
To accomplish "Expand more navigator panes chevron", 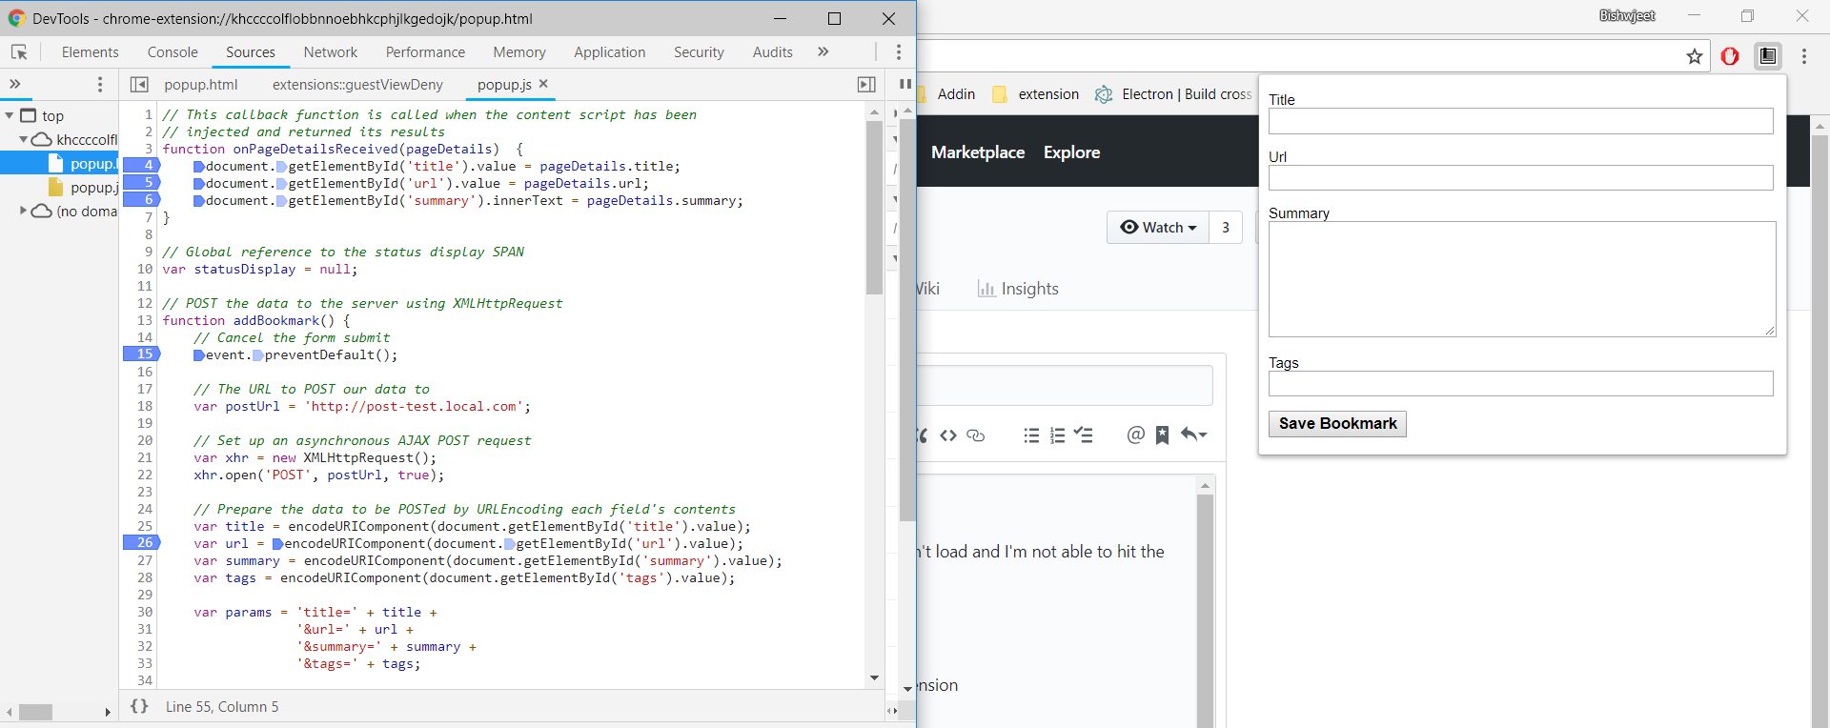I will [x=15, y=85].
